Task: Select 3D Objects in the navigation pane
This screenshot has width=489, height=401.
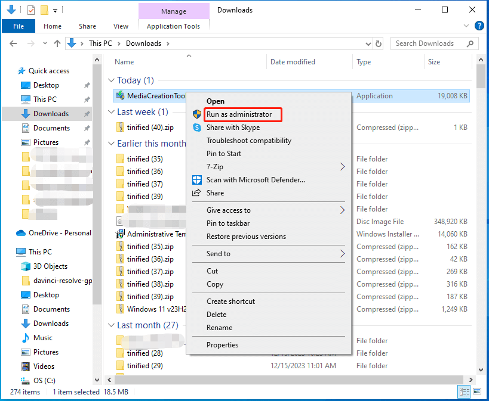Action: [x=50, y=266]
